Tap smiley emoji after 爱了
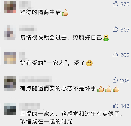Image resolution: width=131 pixels, height=126 pixels. (89, 63)
